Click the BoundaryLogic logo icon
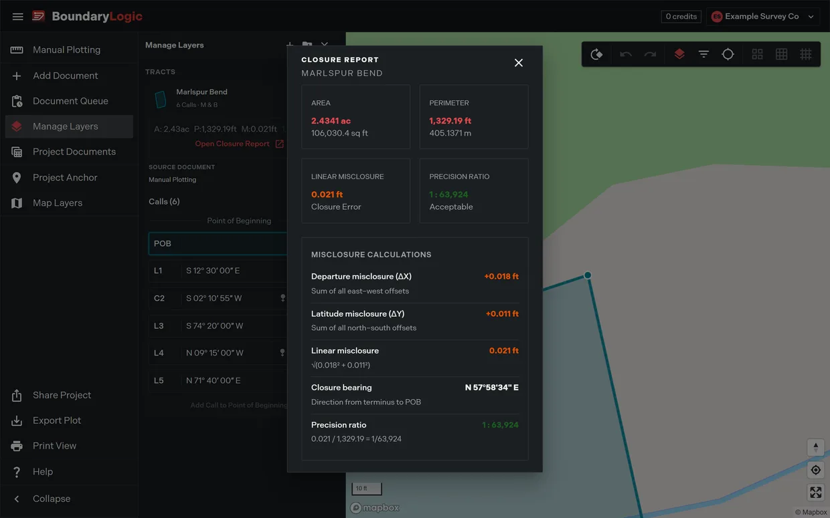The image size is (830, 518). click(x=39, y=16)
